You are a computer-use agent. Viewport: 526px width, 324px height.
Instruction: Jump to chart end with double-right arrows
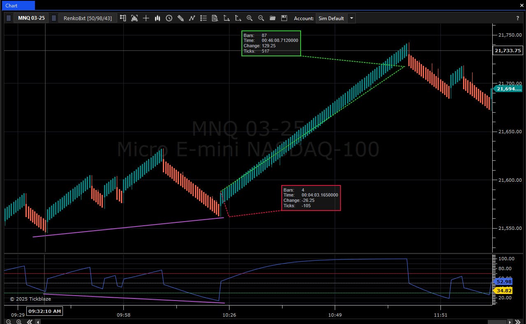pos(517,322)
